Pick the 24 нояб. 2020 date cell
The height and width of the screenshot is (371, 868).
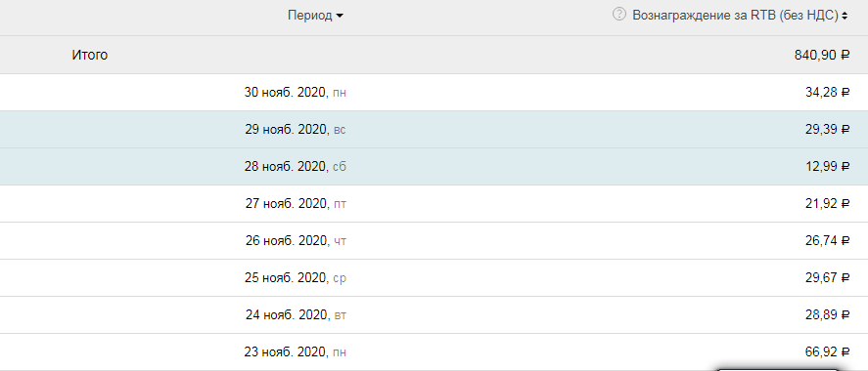point(297,315)
